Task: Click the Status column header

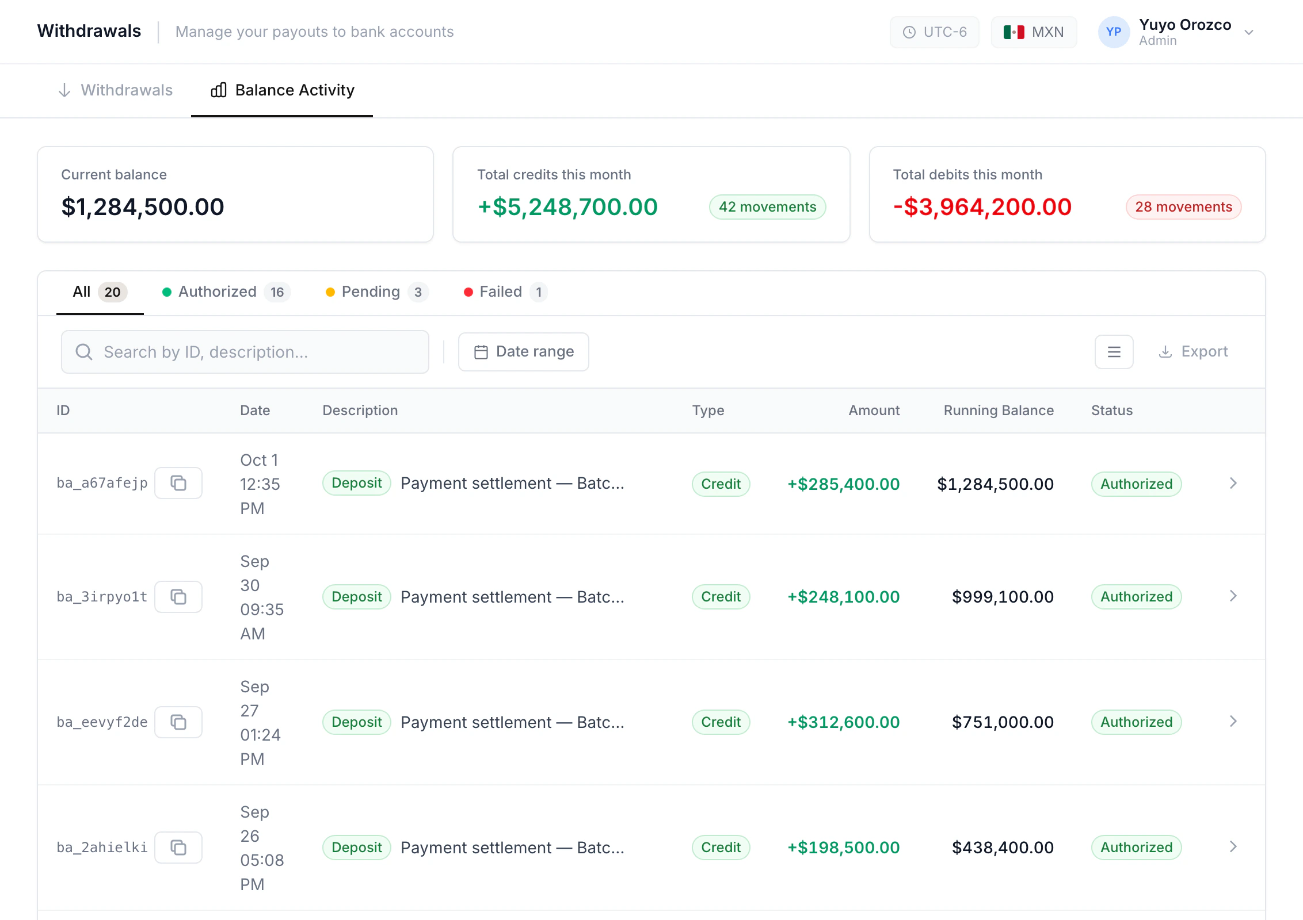Action: [1112, 411]
